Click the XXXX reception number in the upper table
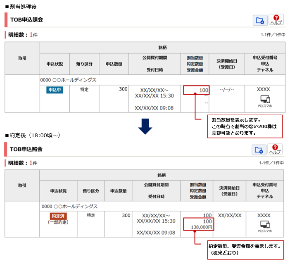 click(263, 89)
